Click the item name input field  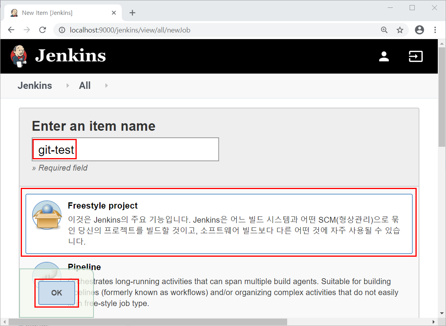click(126, 149)
